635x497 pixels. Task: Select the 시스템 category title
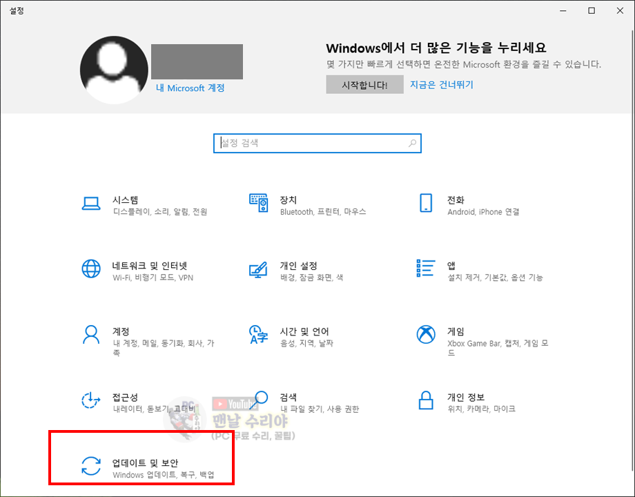tap(125, 200)
